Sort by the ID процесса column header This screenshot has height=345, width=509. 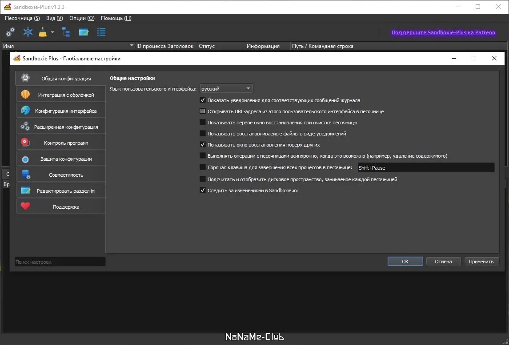[x=151, y=46]
